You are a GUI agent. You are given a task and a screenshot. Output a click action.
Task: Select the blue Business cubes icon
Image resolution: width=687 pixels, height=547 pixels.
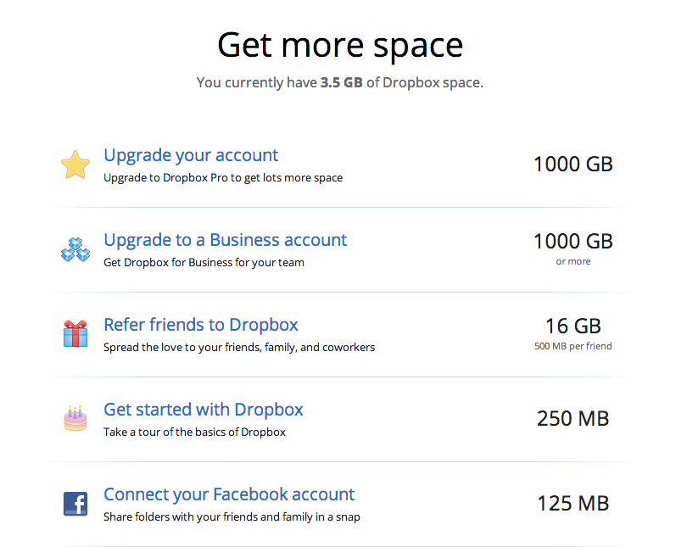[75, 248]
